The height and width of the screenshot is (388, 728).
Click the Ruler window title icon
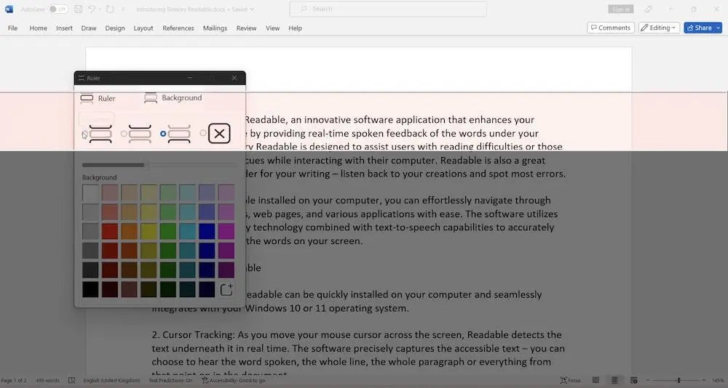82,78
